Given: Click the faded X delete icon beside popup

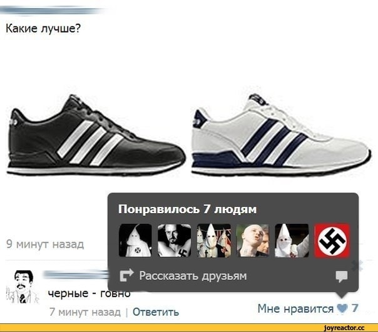Looking at the screenshot, I should (x=358, y=266).
